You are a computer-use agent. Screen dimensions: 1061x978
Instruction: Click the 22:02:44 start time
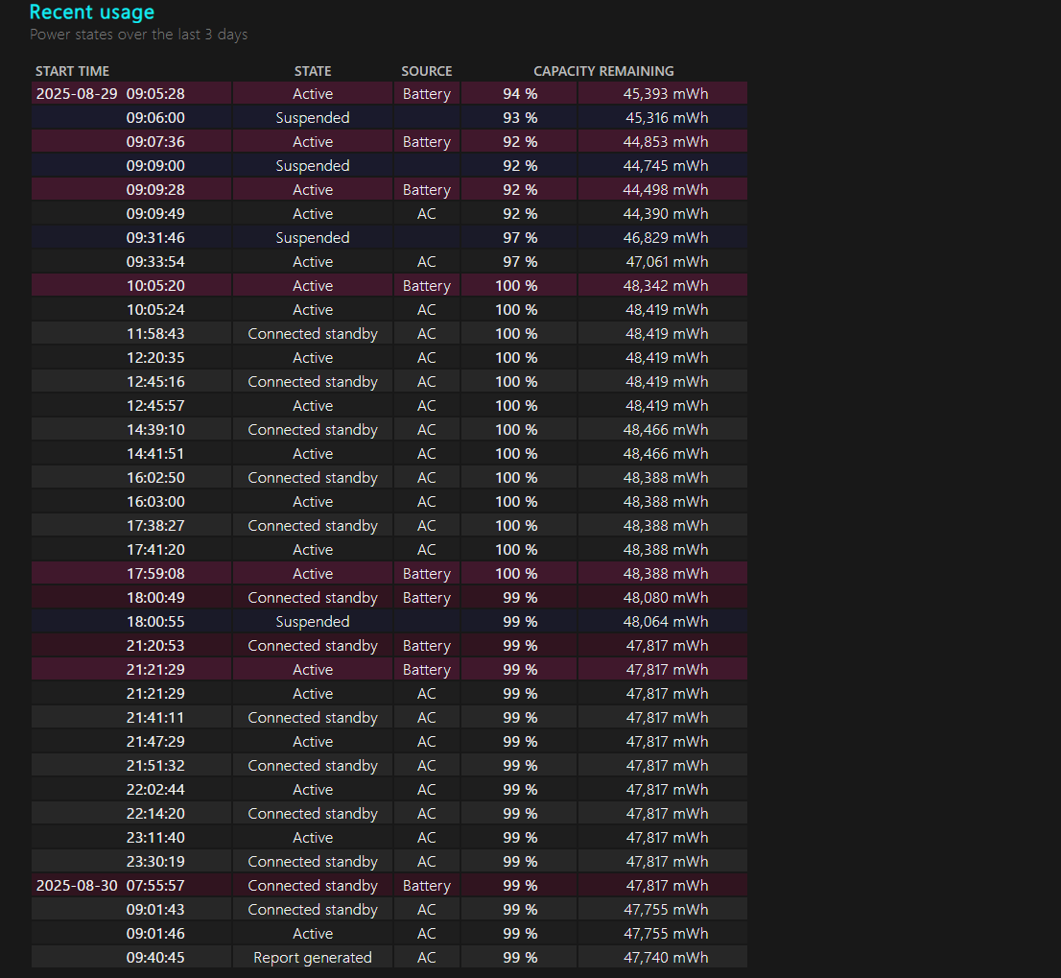(155, 790)
